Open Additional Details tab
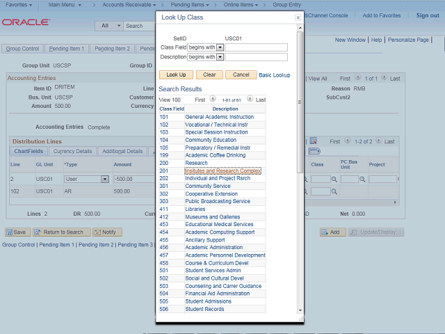This screenshot has height=334, width=445. tap(122, 152)
